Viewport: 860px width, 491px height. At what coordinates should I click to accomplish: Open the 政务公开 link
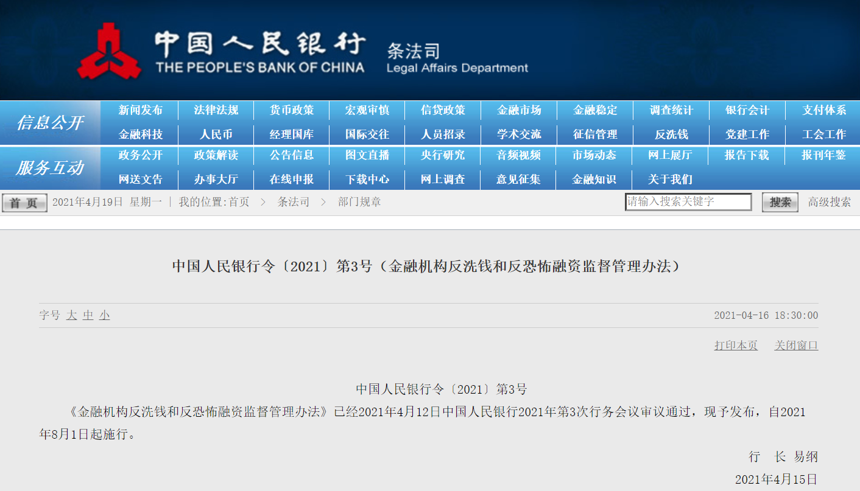click(141, 155)
